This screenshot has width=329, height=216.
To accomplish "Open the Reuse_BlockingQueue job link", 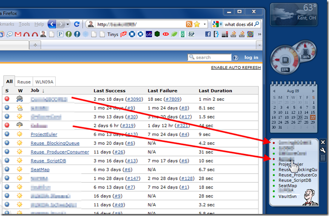I will [55, 143].
